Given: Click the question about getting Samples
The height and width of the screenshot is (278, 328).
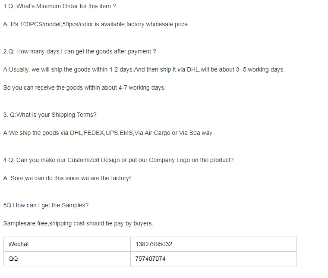Looking at the screenshot, I should 46,205.
